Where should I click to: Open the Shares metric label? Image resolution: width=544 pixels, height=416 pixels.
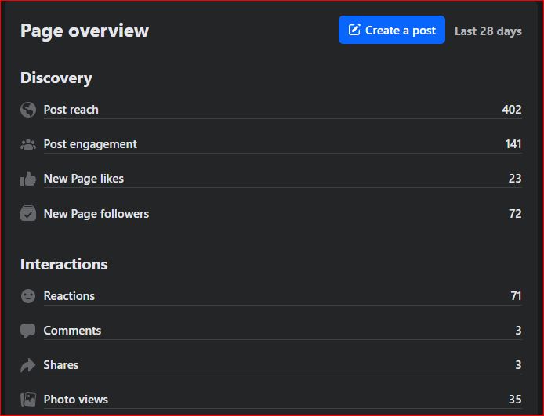(61, 365)
